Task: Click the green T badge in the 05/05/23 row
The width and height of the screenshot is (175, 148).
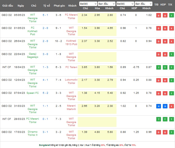Action: click(171, 15)
